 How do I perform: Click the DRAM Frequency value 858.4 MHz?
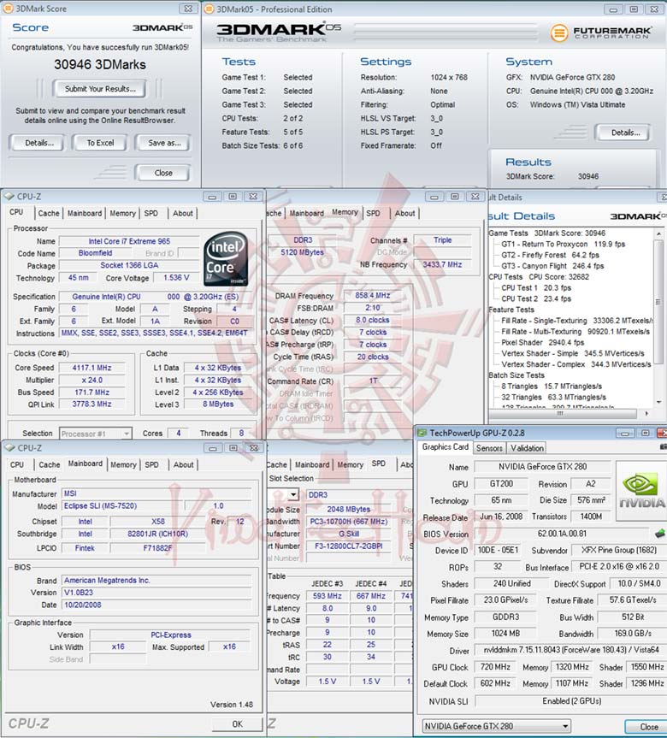[x=372, y=296]
